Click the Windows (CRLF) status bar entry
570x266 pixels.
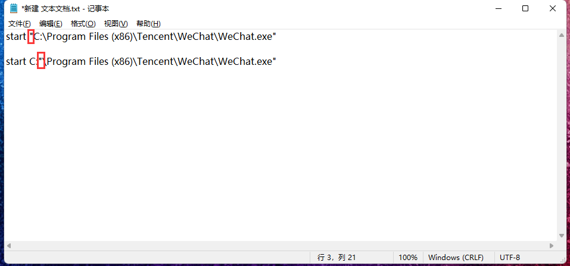pyautogui.click(x=456, y=258)
